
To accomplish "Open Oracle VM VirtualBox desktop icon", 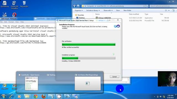I will (14, 5).
